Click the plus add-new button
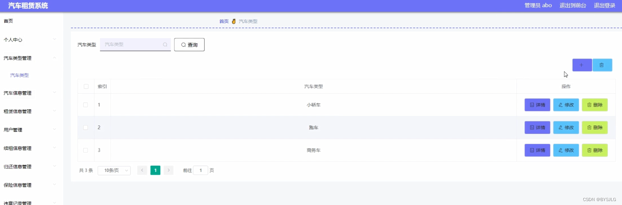Viewport: 622px width, 205px height. click(582, 65)
